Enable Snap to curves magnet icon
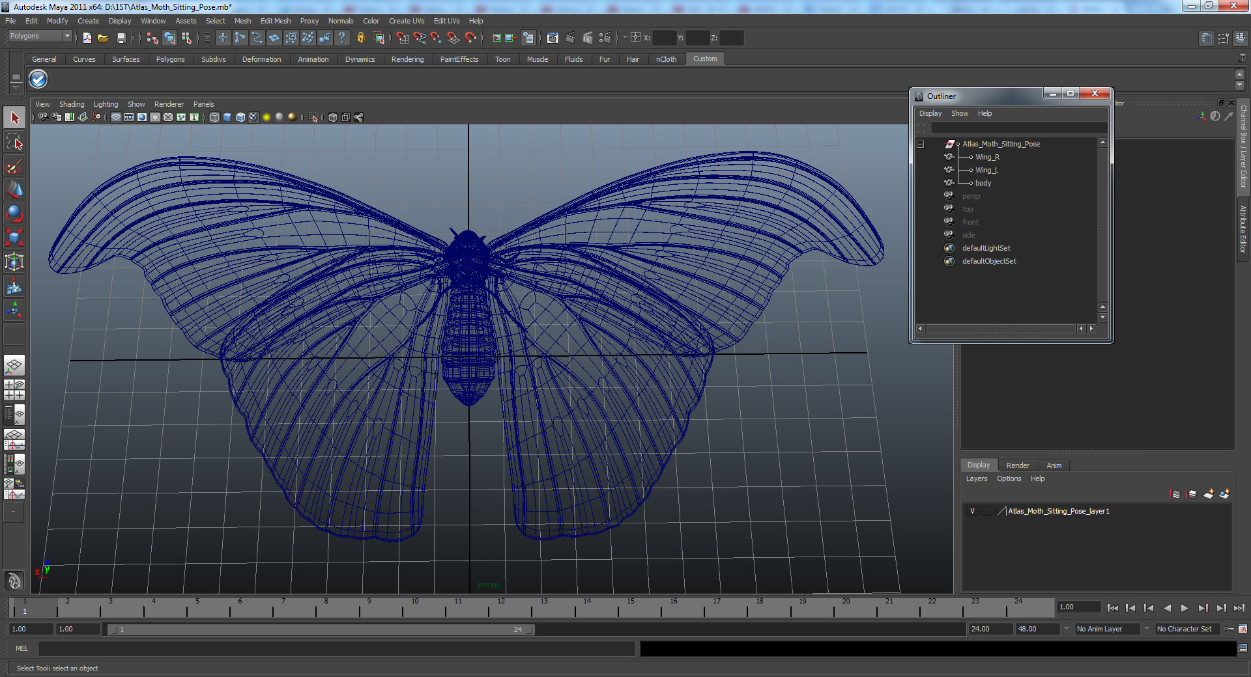Screen dimensions: 1251x677 pos(420,38)
